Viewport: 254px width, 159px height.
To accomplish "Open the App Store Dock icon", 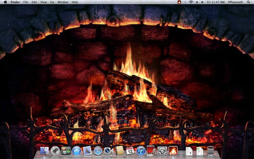I will 77,151.
